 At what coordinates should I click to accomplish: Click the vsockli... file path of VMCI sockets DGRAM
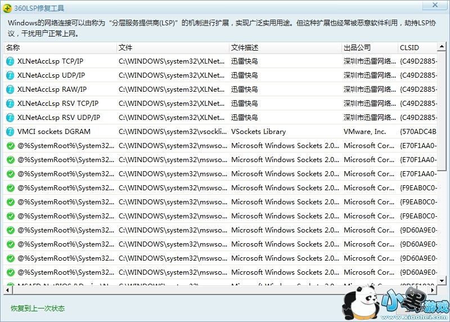point(173,132)
